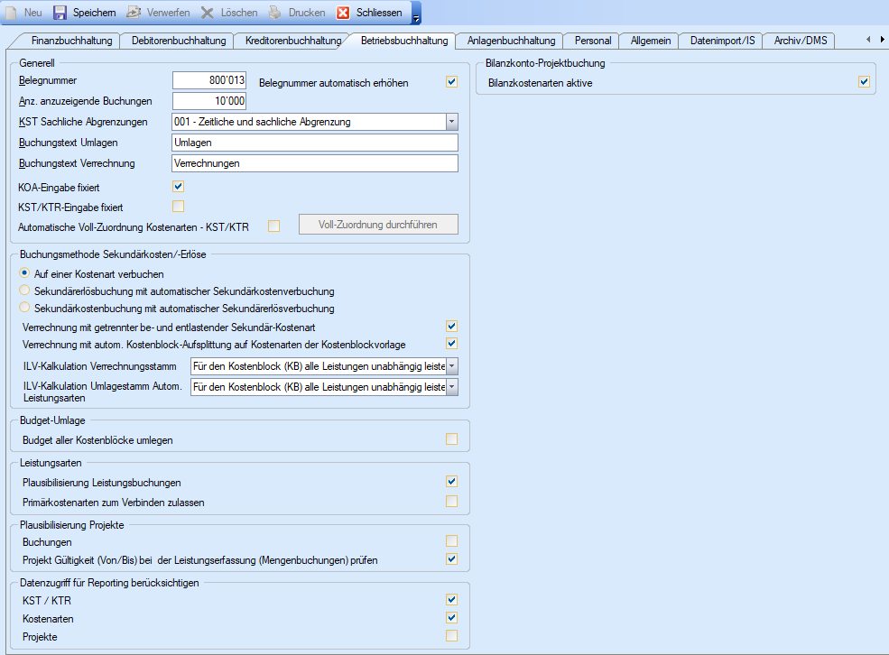Click the Drucken printer icon
The image size is (889, 655).
[275, 13]
